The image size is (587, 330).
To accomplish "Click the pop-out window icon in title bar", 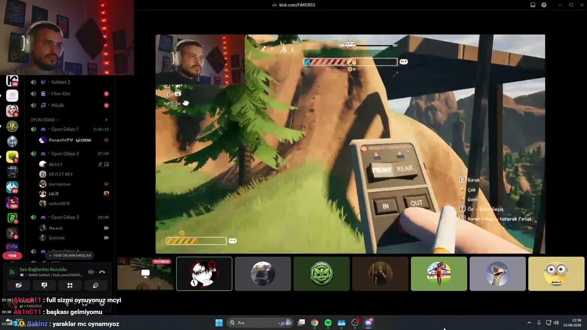I will click(533, 5).
